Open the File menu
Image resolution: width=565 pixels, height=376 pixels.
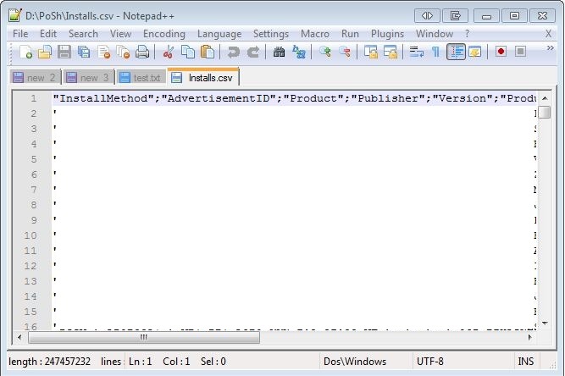[20, 34]
